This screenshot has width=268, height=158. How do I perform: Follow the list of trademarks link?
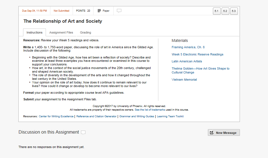(x=150, y=110)
